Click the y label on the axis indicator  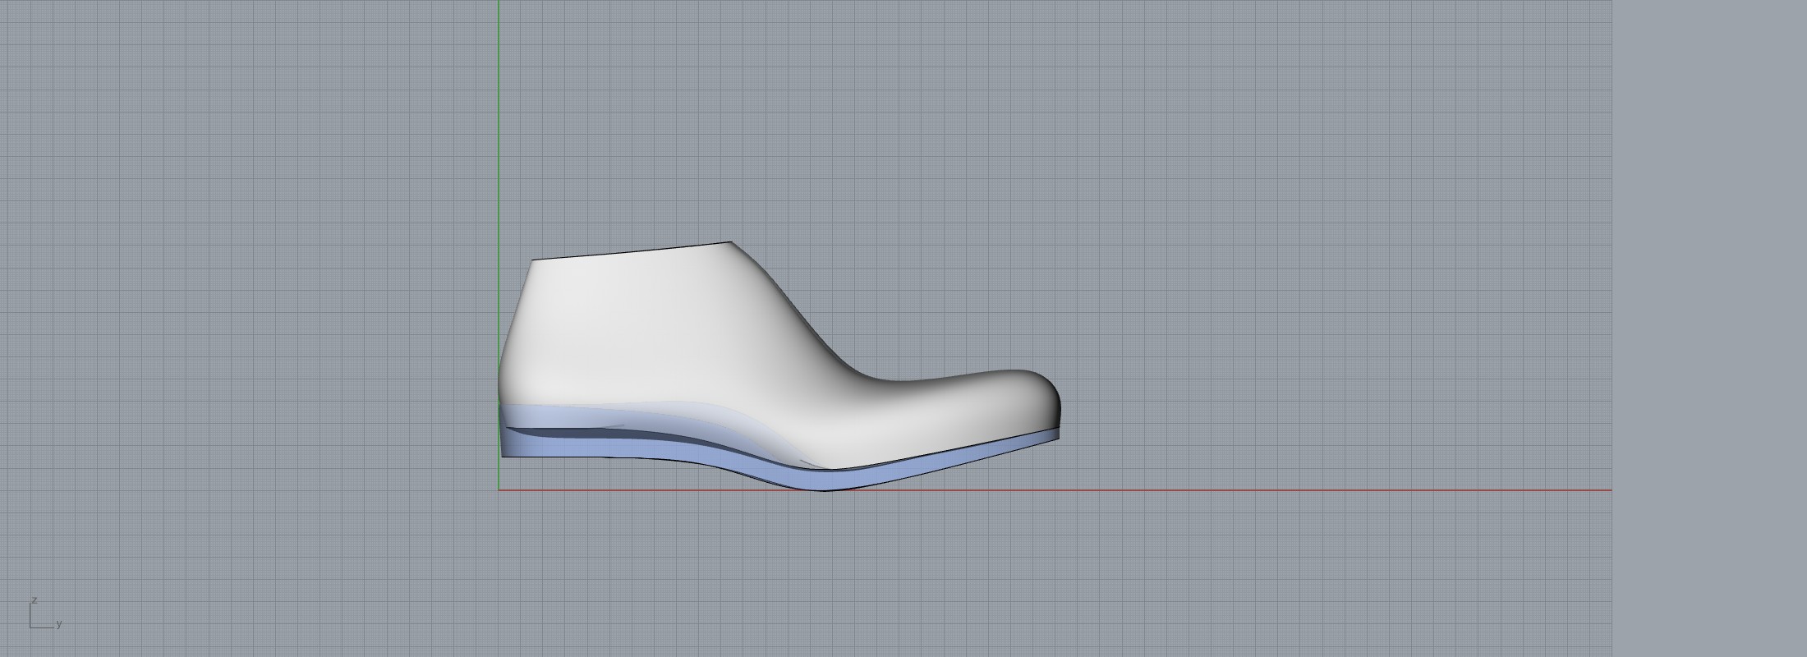coord(59,624)
